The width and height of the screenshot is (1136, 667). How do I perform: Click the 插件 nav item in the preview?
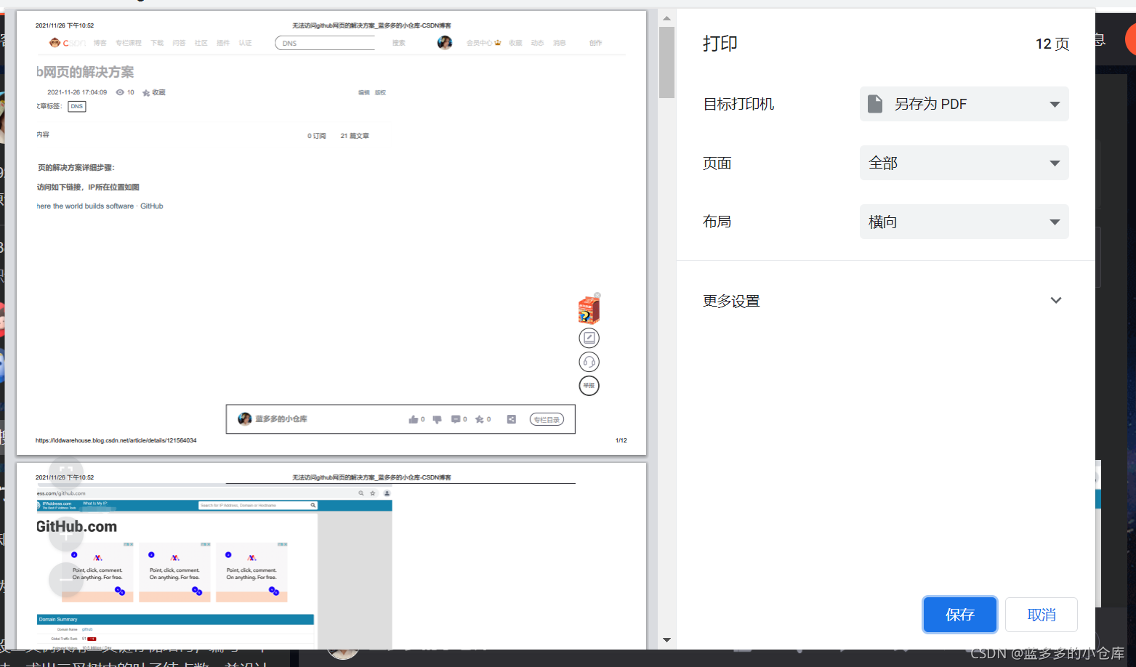[x=223, y=43]
